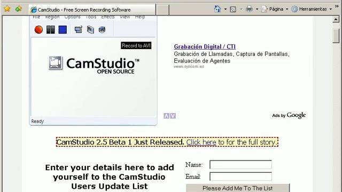Expand the RSS feeds dropdown arrow
The width and height of the screenshot is (342, 192).
(x=241, y=9)
